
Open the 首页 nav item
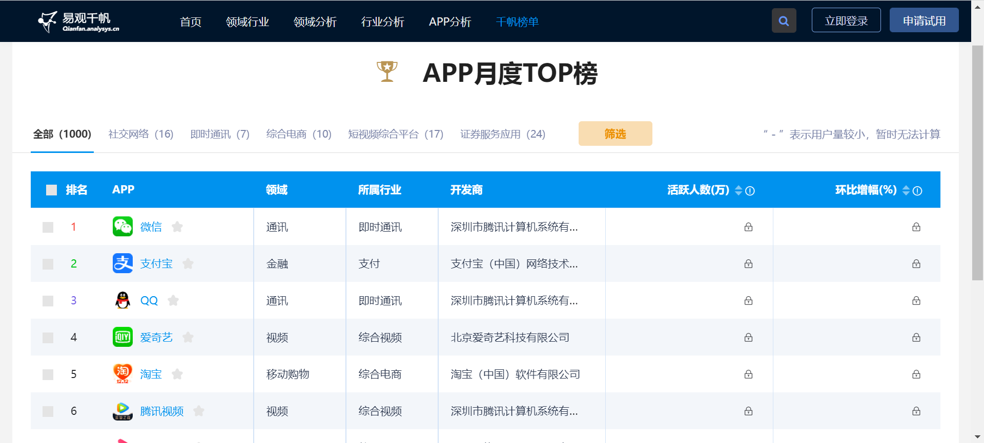pos(191,22)
